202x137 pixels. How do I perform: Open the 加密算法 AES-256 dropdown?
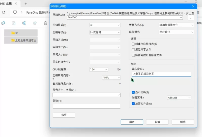click(179, 98)
